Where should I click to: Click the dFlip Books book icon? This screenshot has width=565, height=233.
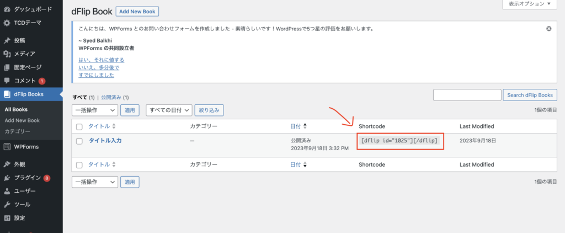pos(7,94)
